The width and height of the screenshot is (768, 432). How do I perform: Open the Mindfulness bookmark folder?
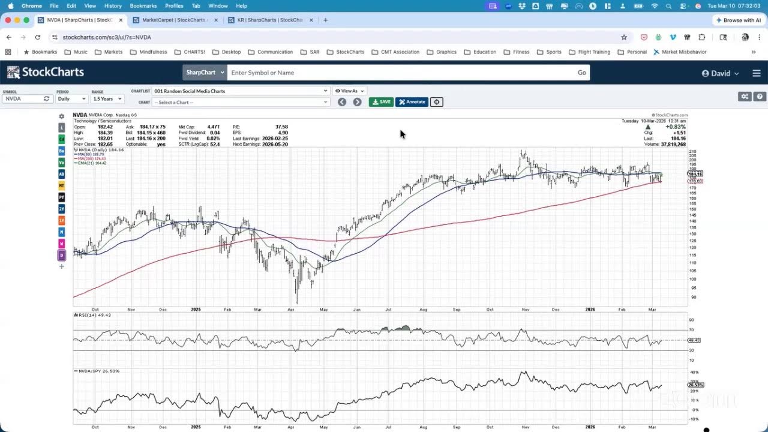(149, 52)
